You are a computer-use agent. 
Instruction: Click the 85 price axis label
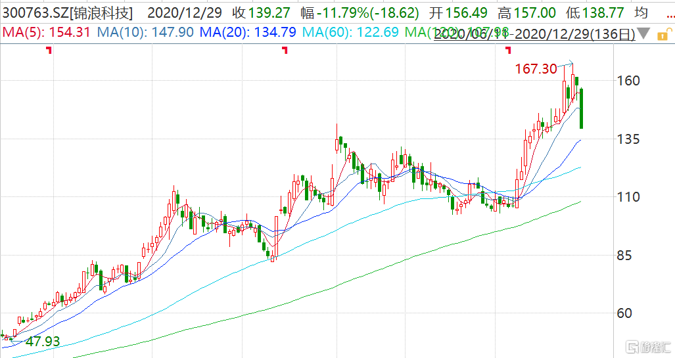click(x=624, y=256)
